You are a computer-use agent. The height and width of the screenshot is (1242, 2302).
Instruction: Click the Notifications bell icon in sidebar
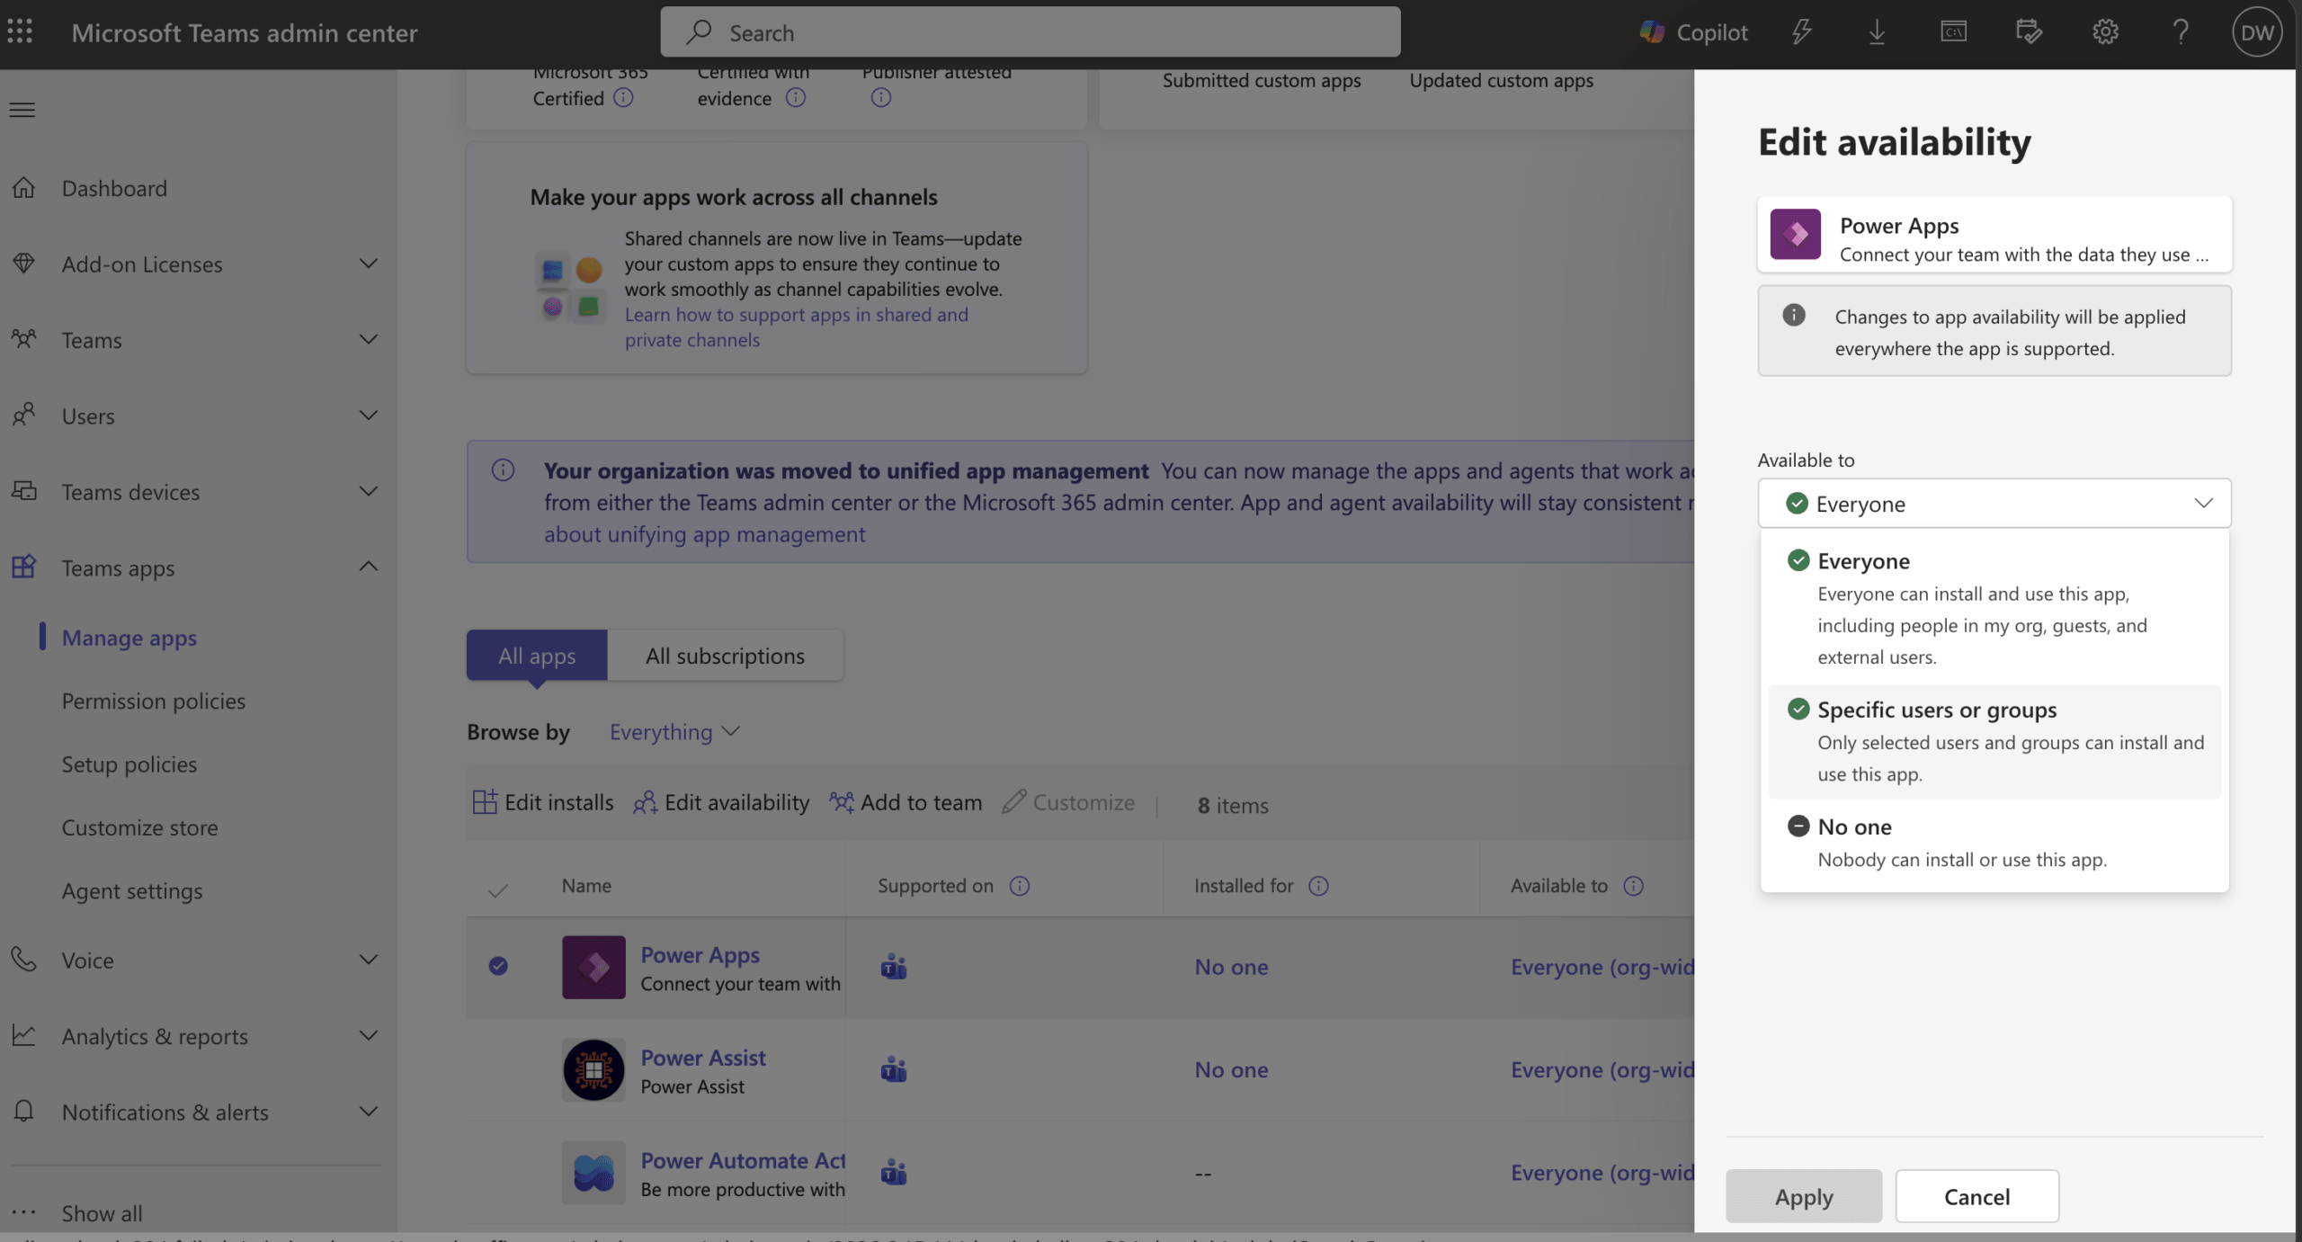coord(24,1112)
